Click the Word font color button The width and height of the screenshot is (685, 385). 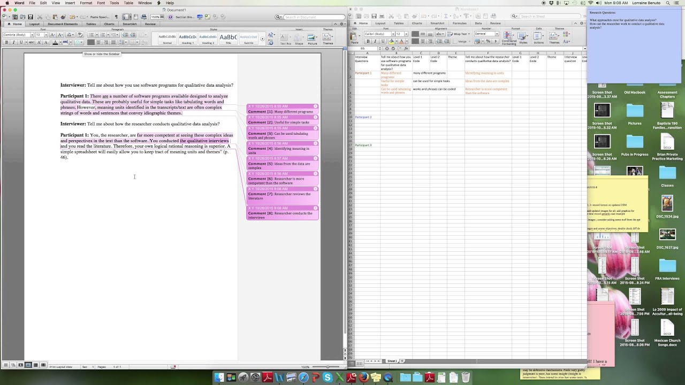tap(55, 42)
